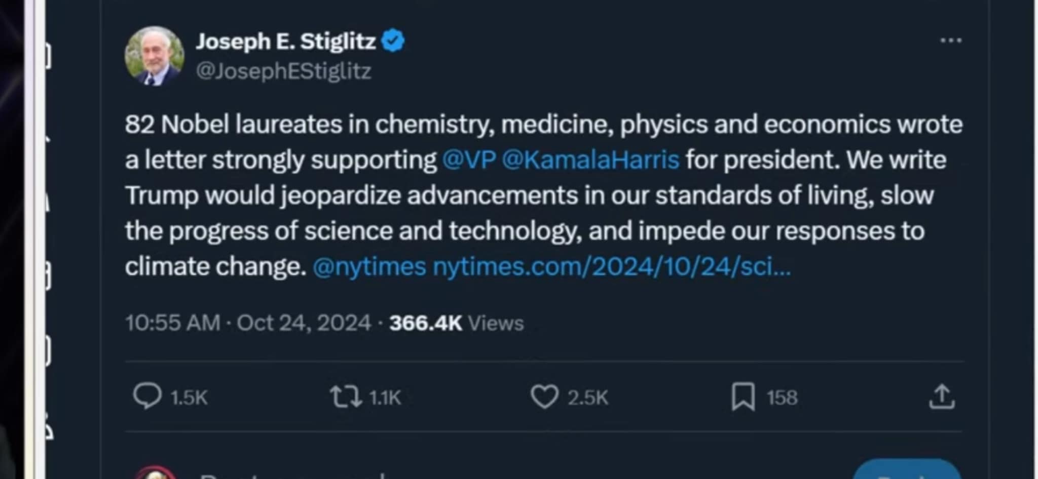Open the @nytimes mention link
The height and width of the screenshot is (479, 1038).
pos(369,267)
